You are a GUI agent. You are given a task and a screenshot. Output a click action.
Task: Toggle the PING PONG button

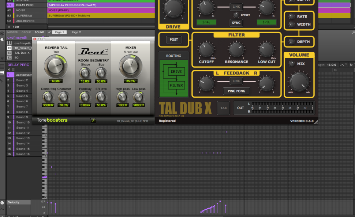(x=236, y=91)
